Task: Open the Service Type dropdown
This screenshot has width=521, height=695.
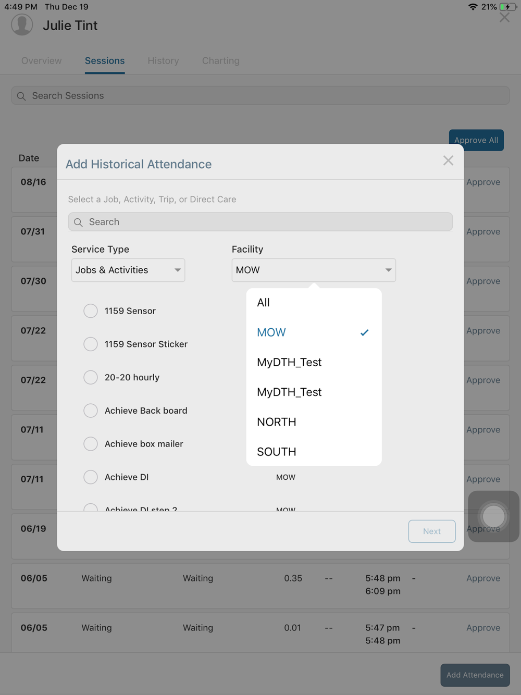Action: [x=128, y=270]
